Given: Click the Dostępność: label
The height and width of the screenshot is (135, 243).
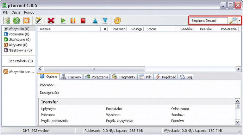Looking at the screenshot, I should click(49, 93).
